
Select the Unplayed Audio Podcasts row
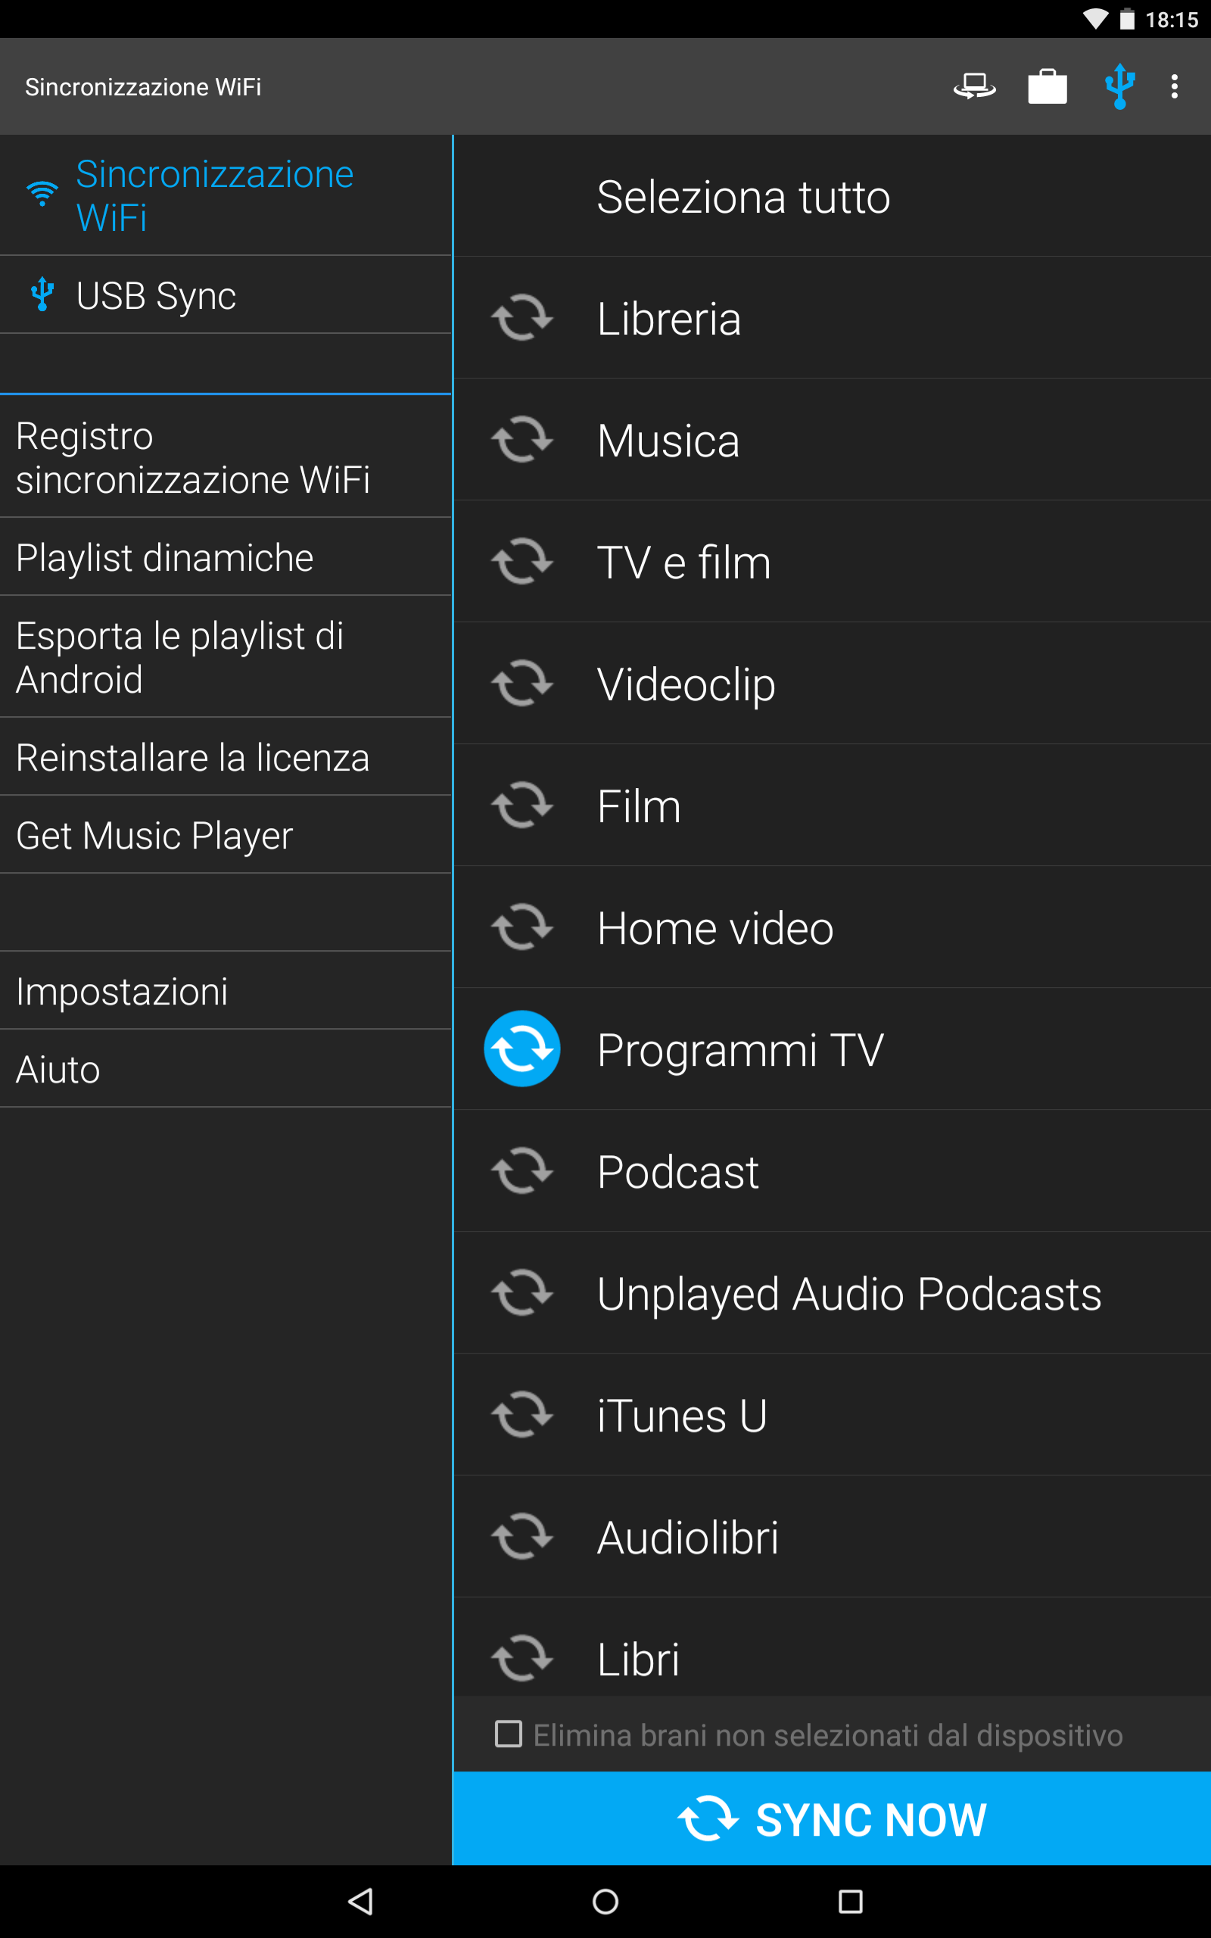848,1293
